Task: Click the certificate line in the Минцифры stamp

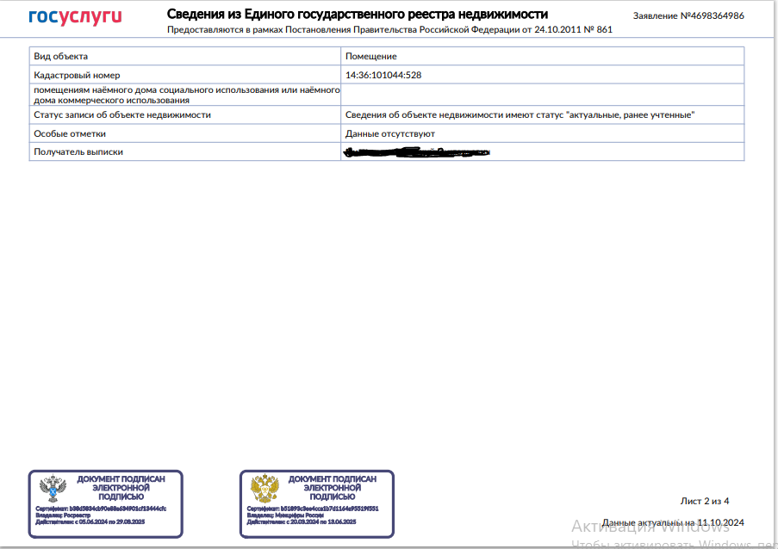Action: [x=313, y=509]
